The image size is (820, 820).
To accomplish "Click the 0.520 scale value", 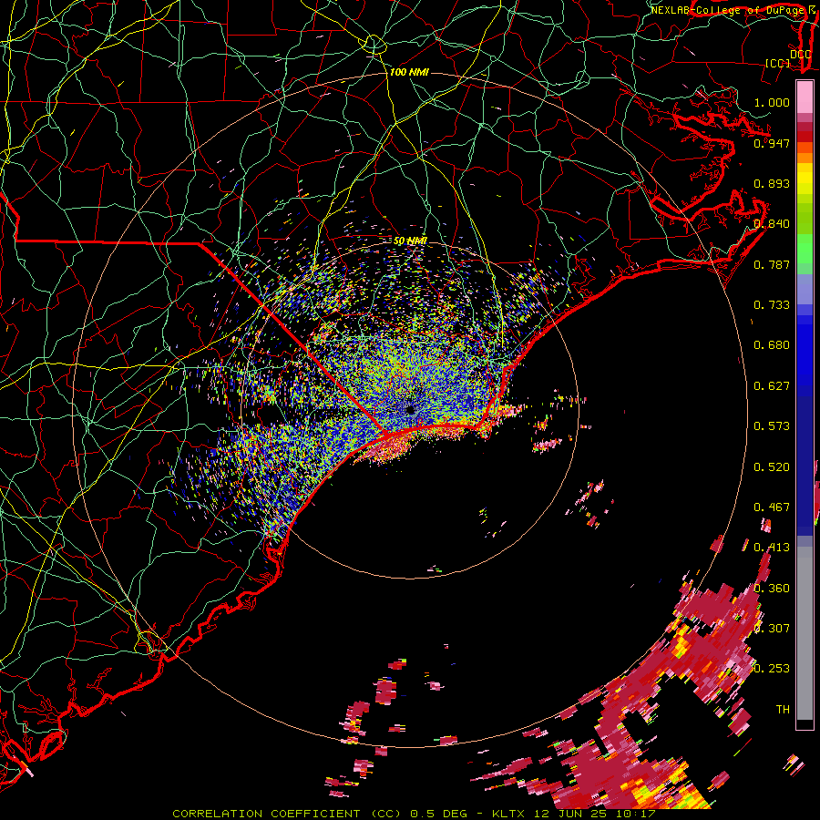I will tap(772, 467).
